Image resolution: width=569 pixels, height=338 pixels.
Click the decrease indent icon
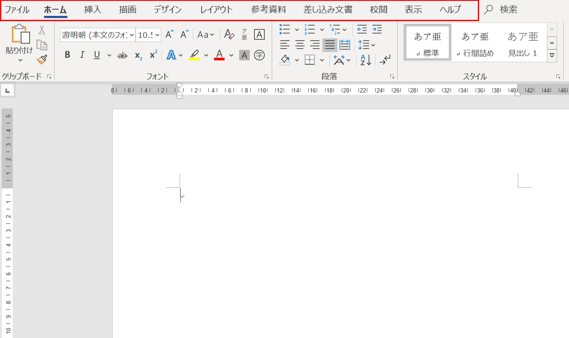pyautogui.click(x=362, y=30)
